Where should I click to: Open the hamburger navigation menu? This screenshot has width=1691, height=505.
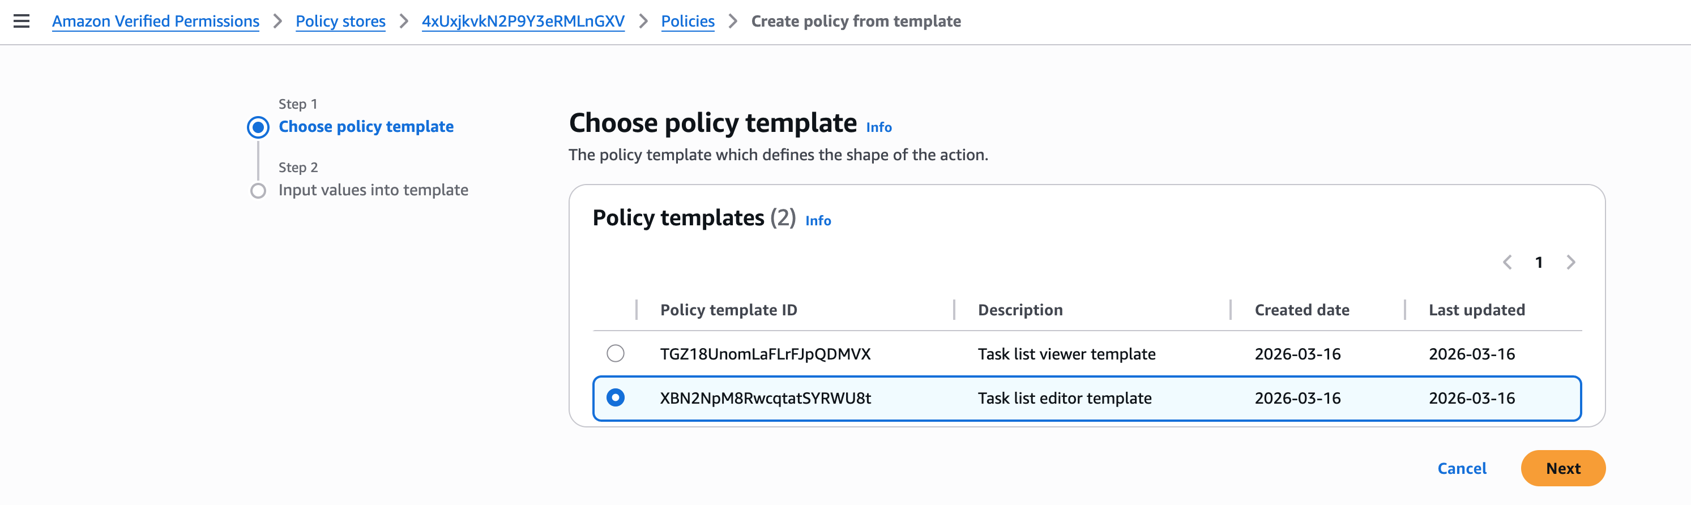[22, 21]
